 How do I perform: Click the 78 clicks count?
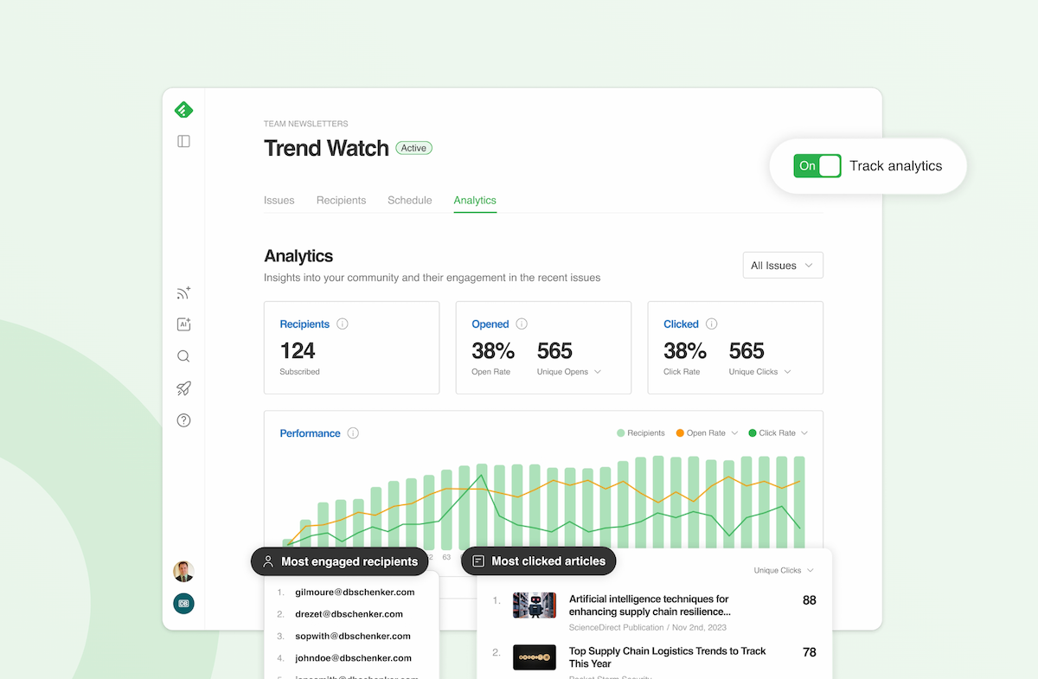pos(810,652)
